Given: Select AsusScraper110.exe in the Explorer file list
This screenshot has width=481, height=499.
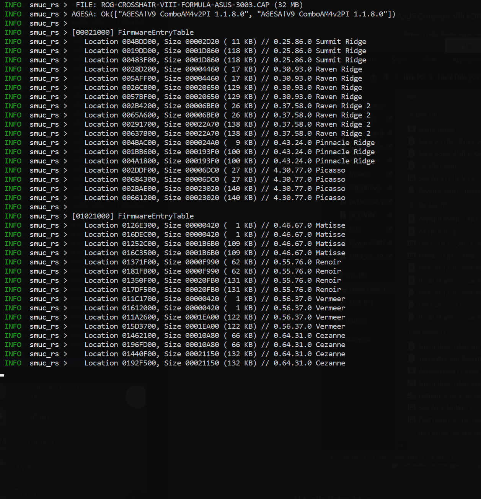Looking at the screenshot, I should tap(448, 371).
